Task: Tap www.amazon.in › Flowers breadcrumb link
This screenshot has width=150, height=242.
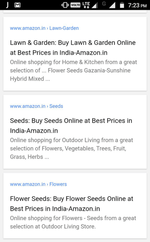Action: (x=38, y=184)
